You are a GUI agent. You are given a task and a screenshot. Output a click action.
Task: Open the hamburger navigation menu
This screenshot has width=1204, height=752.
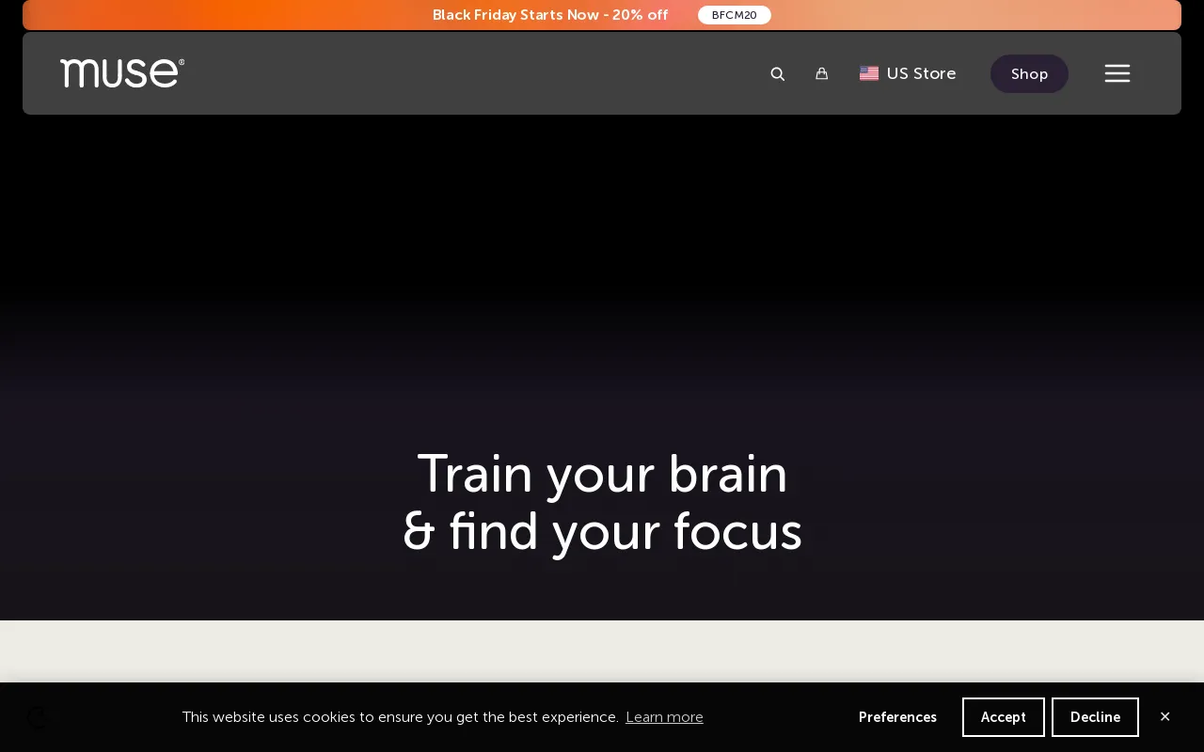[1117, 73]
